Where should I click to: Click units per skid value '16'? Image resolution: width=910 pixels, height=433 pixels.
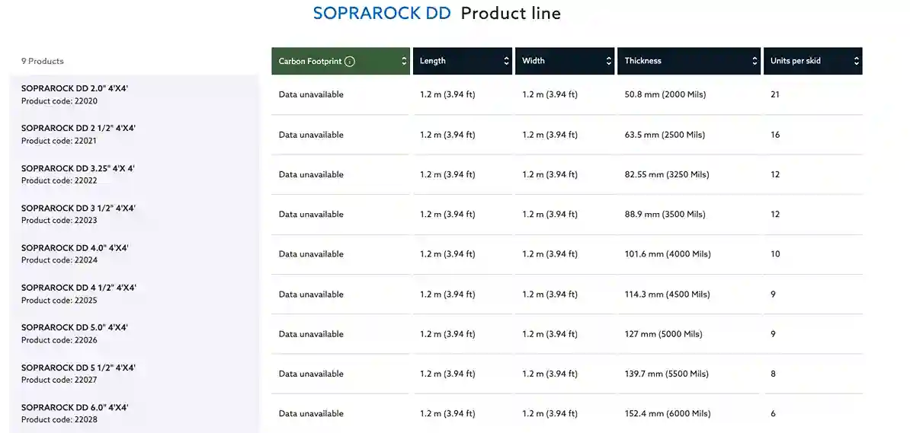pos(775,135)
